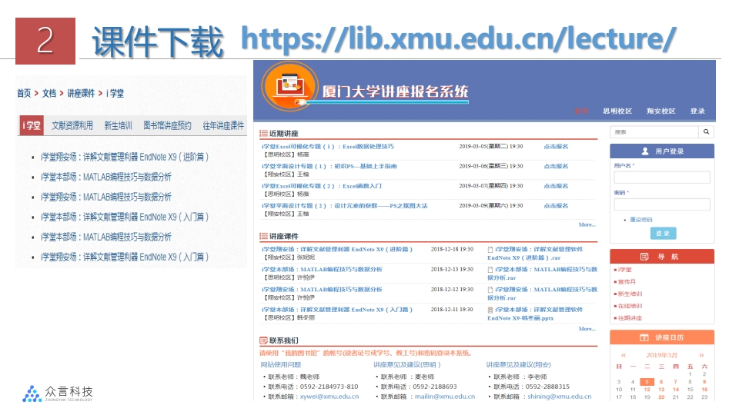739x415 pixels.
Task: Click the 联系我们 section icon
Action: pyautogui.click(x=263, y=340)
